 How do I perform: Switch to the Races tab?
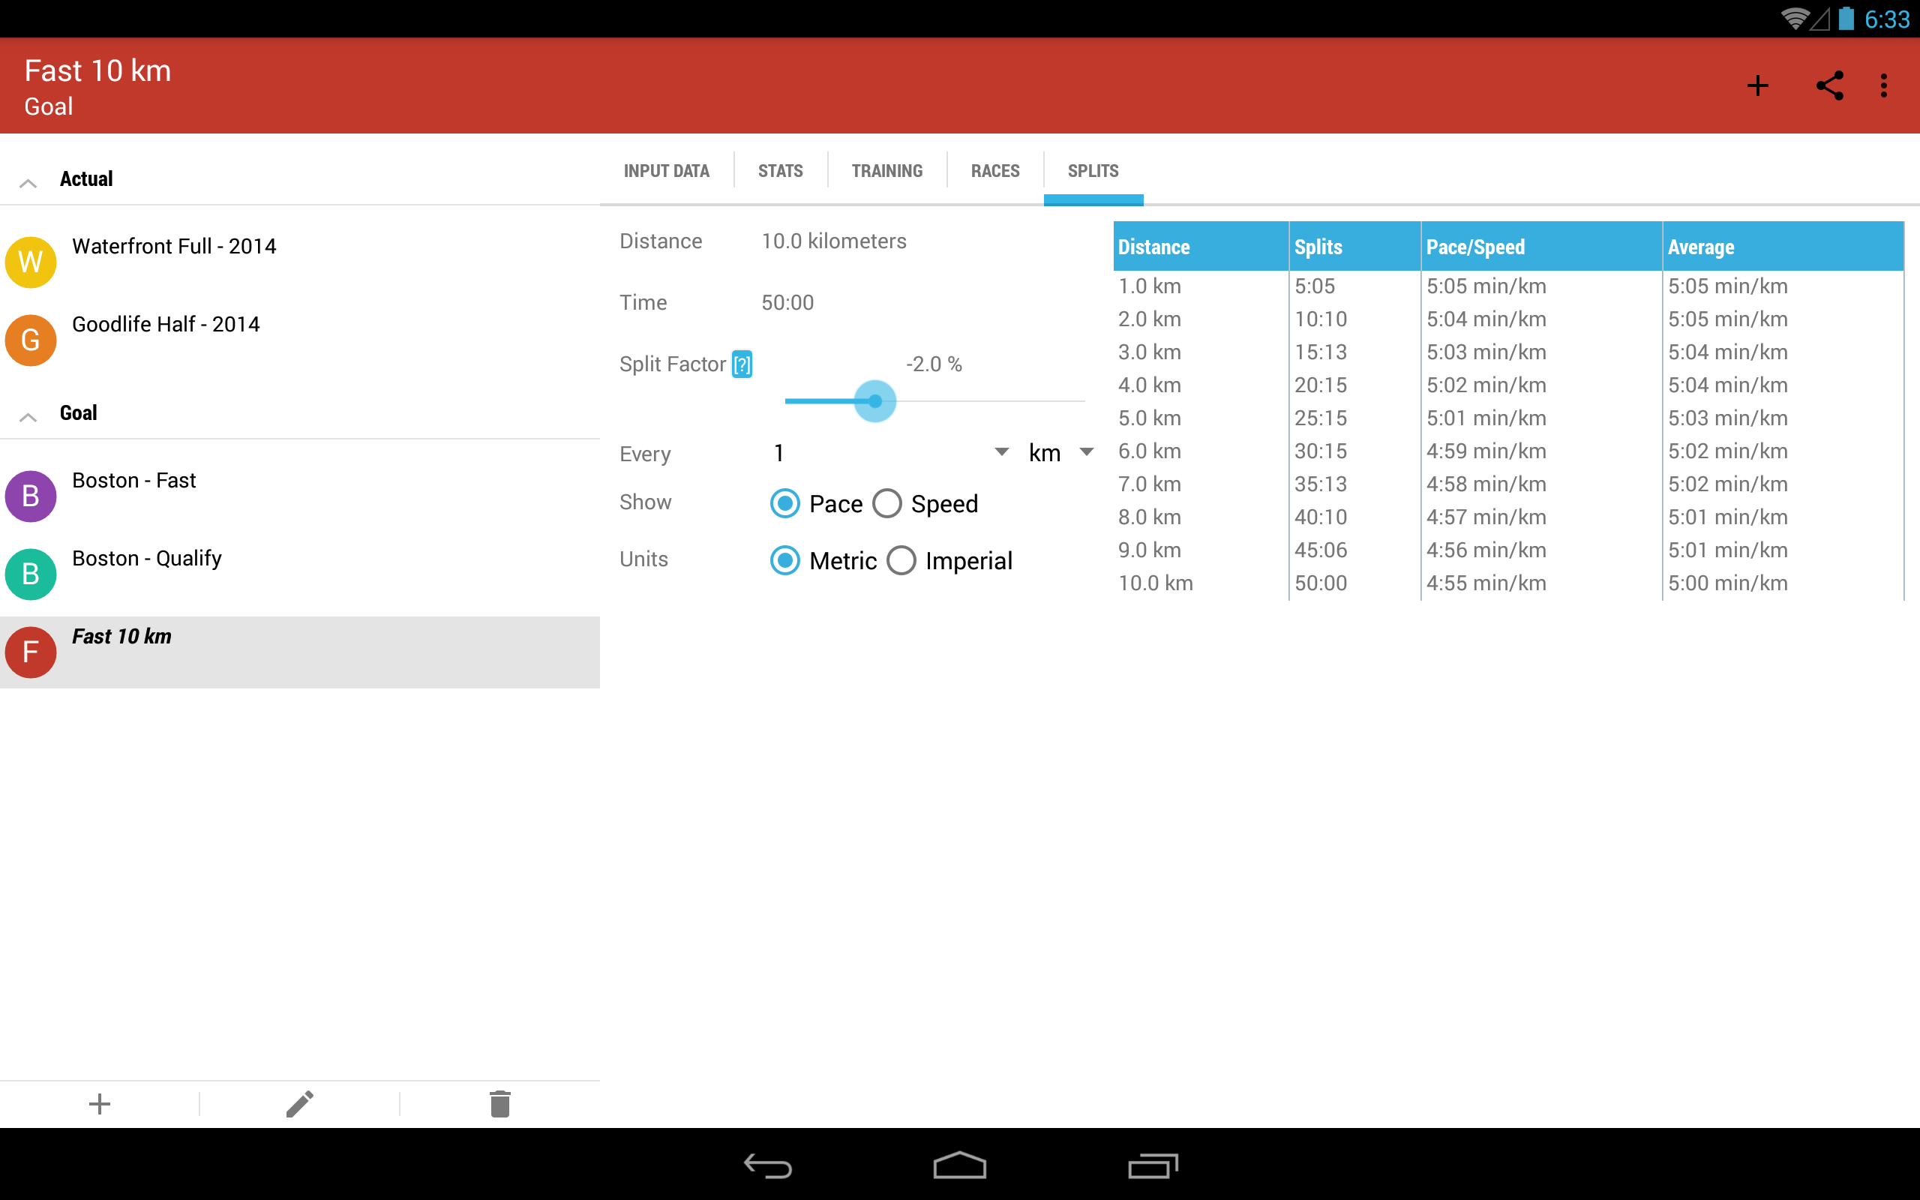995,171
